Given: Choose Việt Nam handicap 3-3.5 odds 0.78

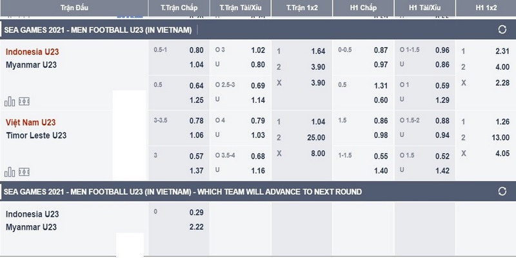Looking at the screenshot, I should (x=197, y=121).
